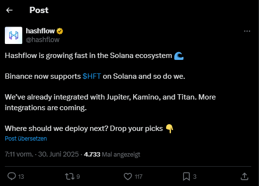Share the post via upload icon

244,176
